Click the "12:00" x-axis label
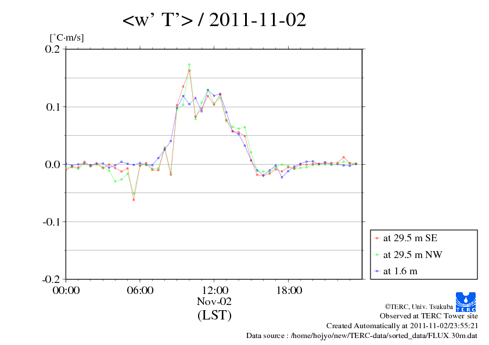This screenshot has width=489, height=345. coord(215,290)
